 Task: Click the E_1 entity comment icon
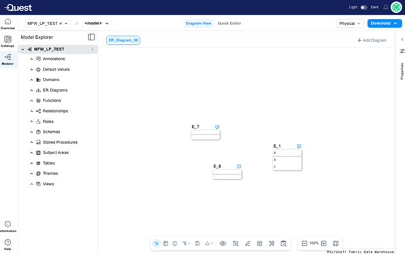tap(299, 146)
